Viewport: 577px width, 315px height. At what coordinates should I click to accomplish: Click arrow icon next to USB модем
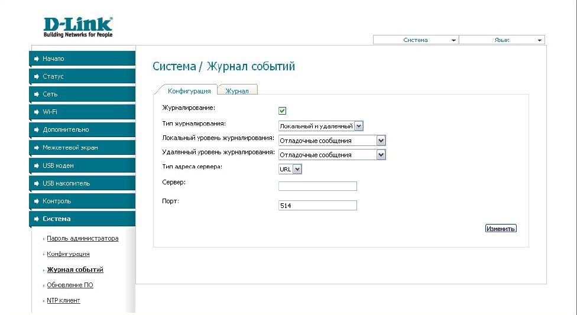point(37,165)
